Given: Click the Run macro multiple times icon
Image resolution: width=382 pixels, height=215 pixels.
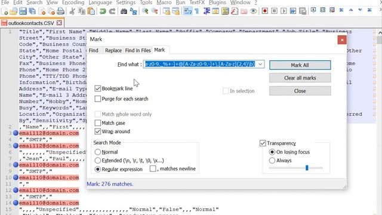Looking at the screenshot, I should tap(293, 11).
